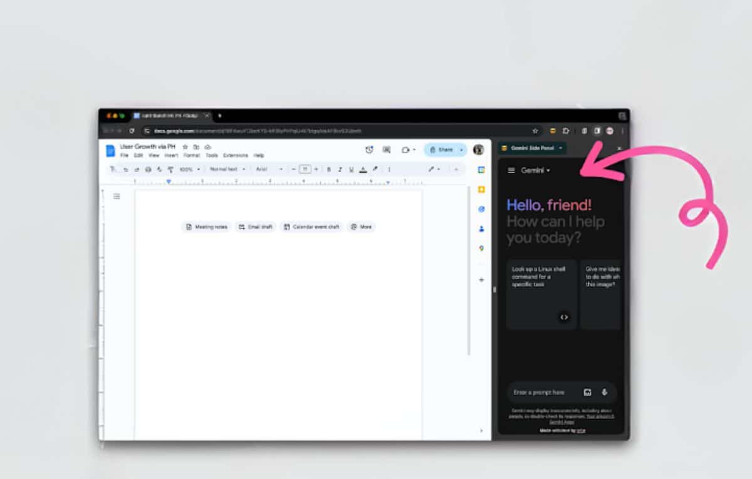The width and height of the screenshot is (752, 479).
Task: Click the text color button
Action: [363, 170]
